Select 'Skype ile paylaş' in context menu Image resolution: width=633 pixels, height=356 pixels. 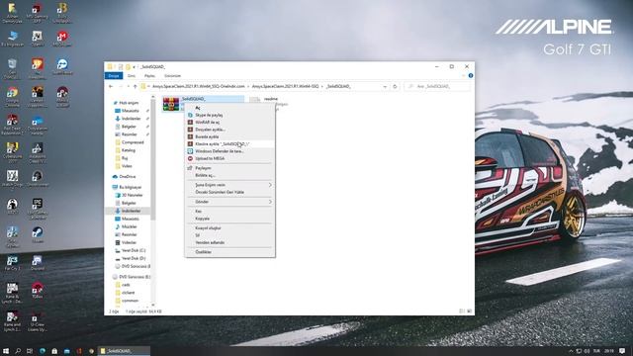[230, 115]
